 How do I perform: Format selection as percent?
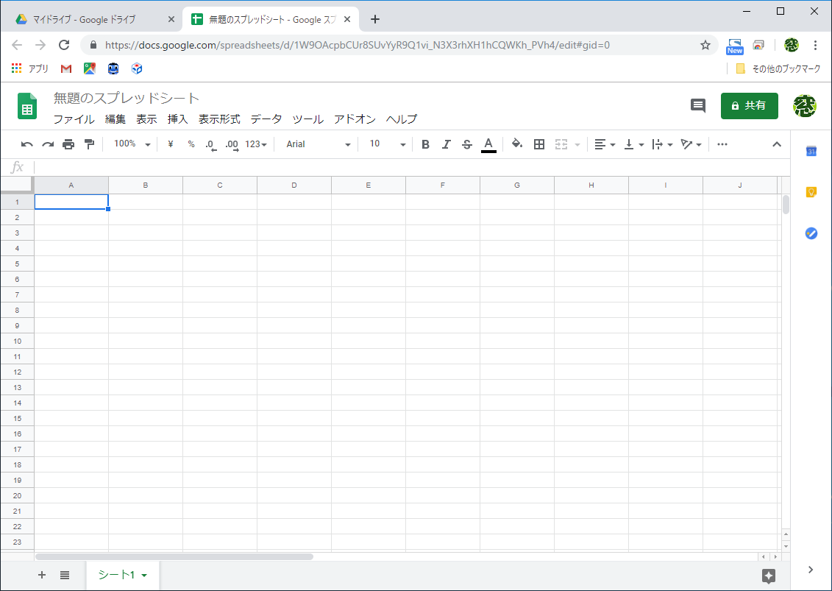191,144
